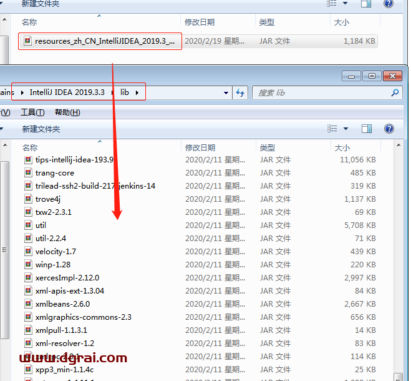Viewport: 411px width, 381px height.
Task: Click the search magnifier icon in lib window
Action: tap(395, 92)
